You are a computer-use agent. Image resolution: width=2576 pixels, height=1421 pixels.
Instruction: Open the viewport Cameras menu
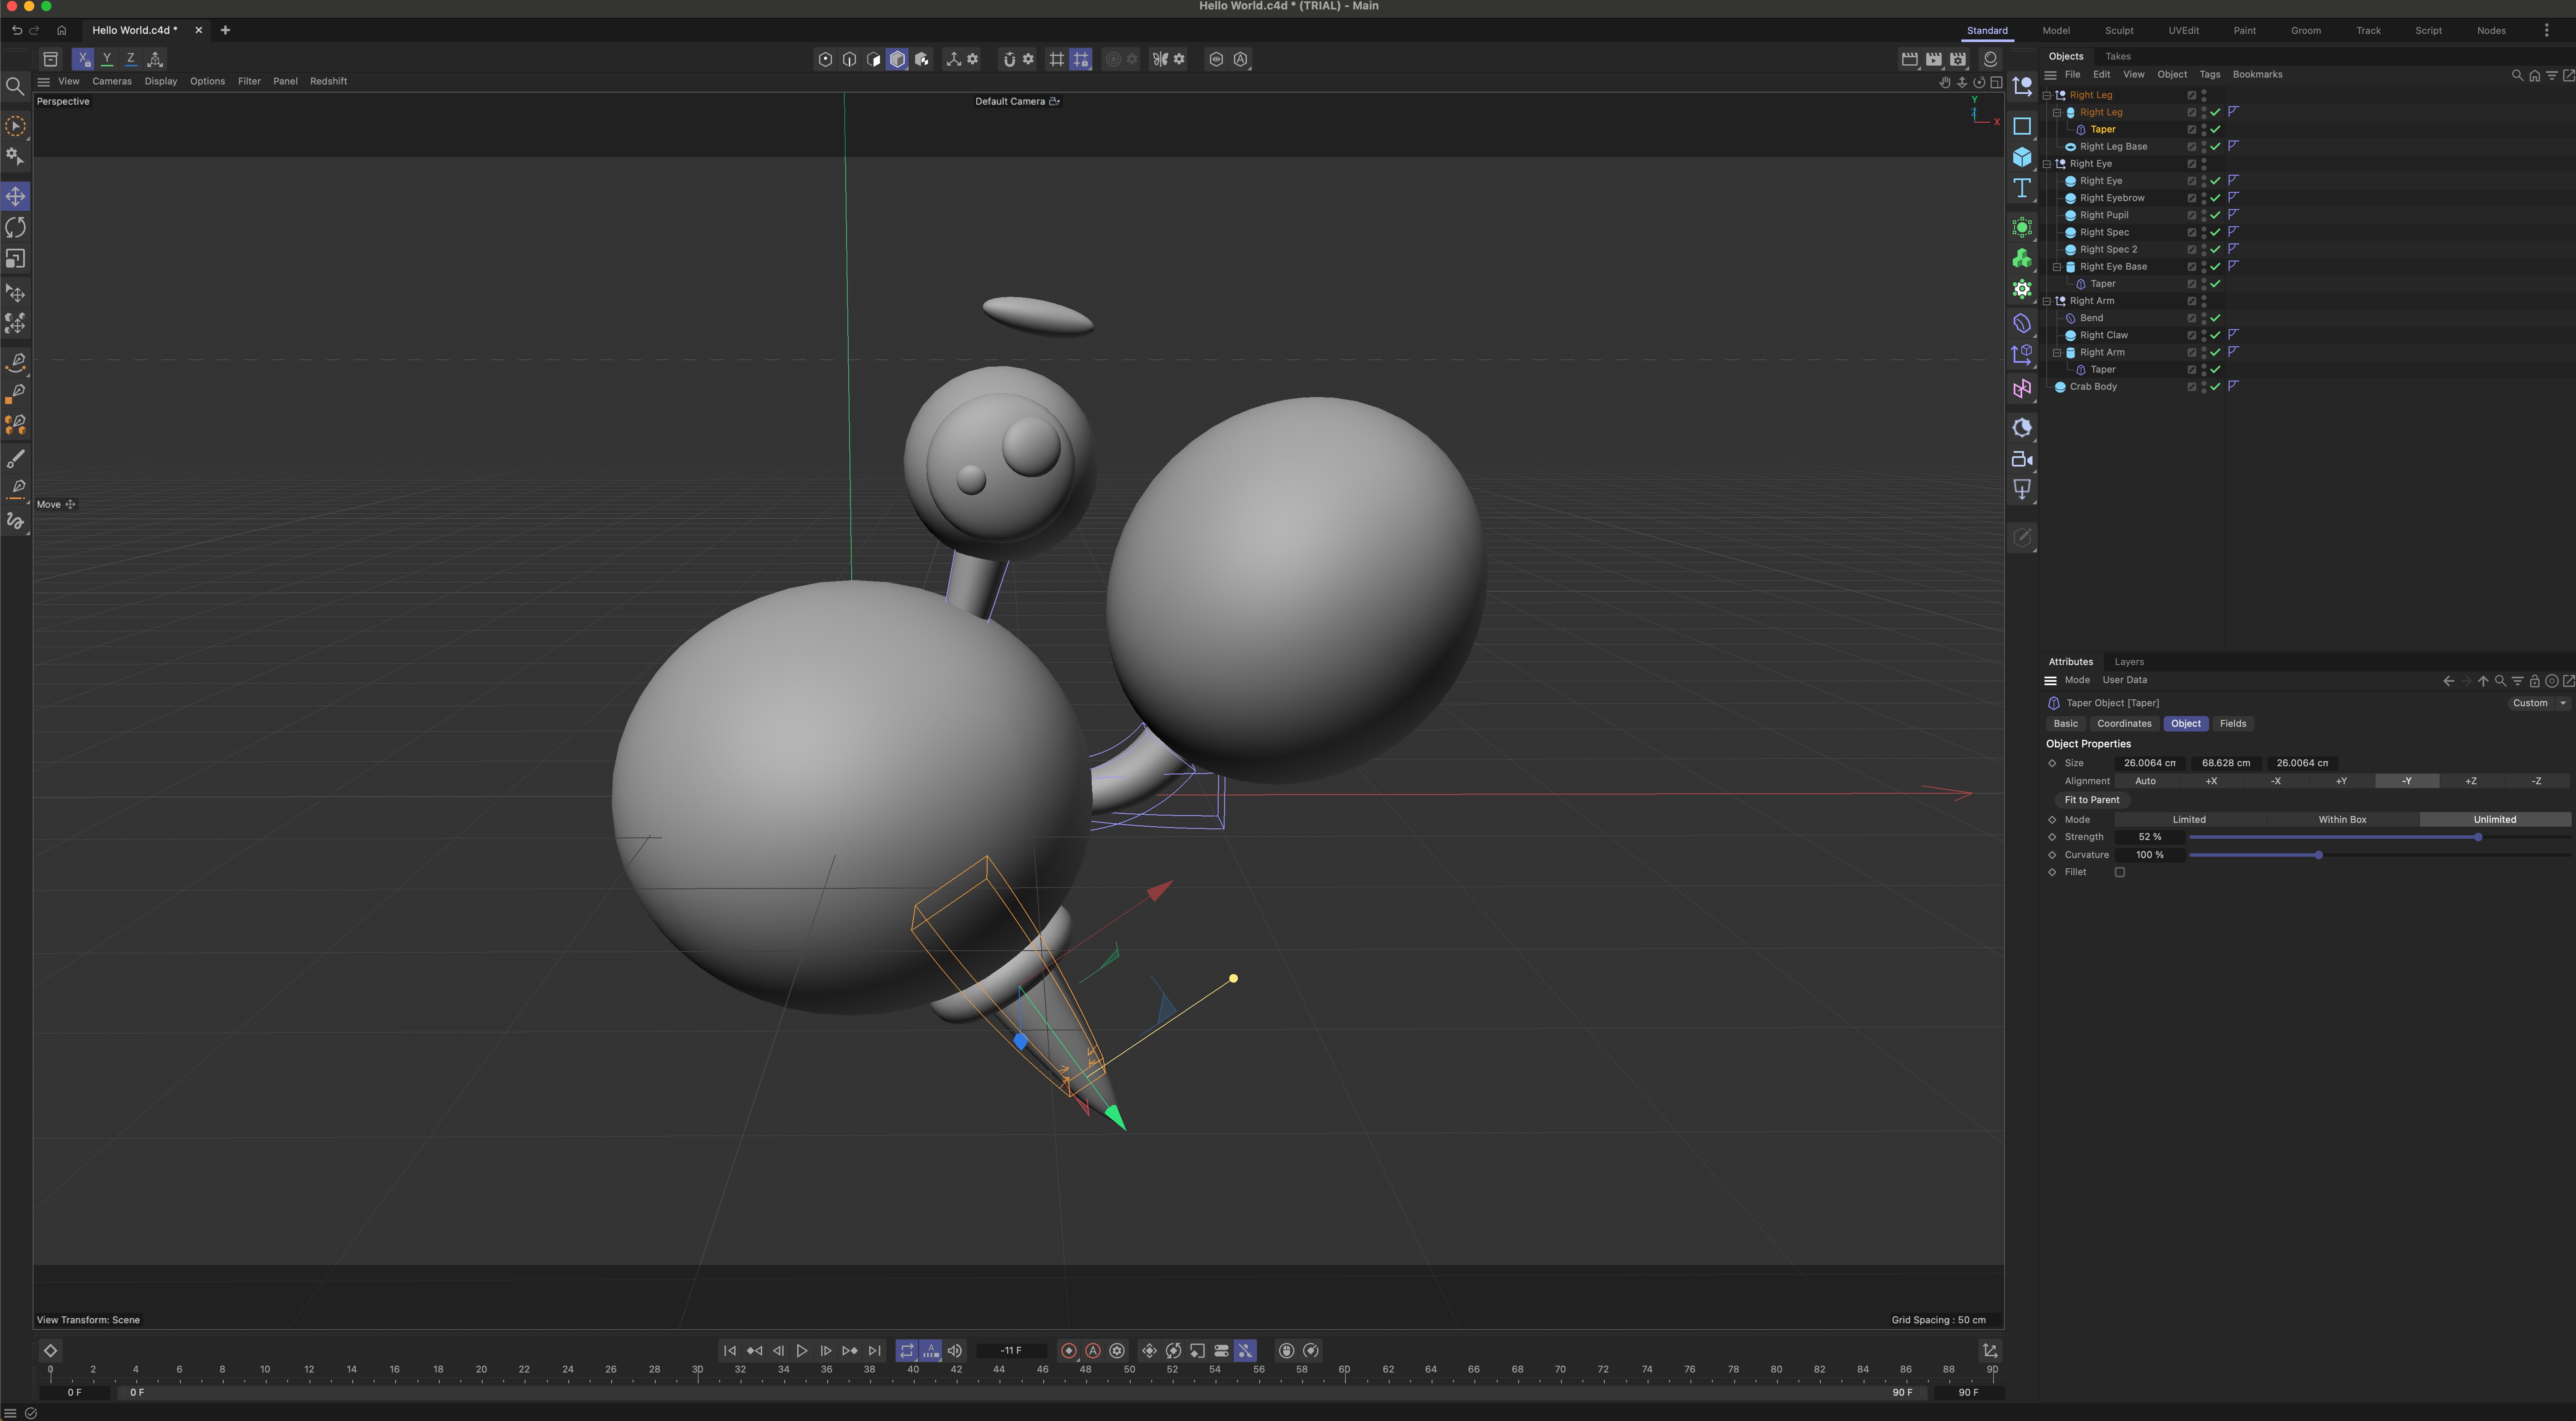tap(112, 82)
